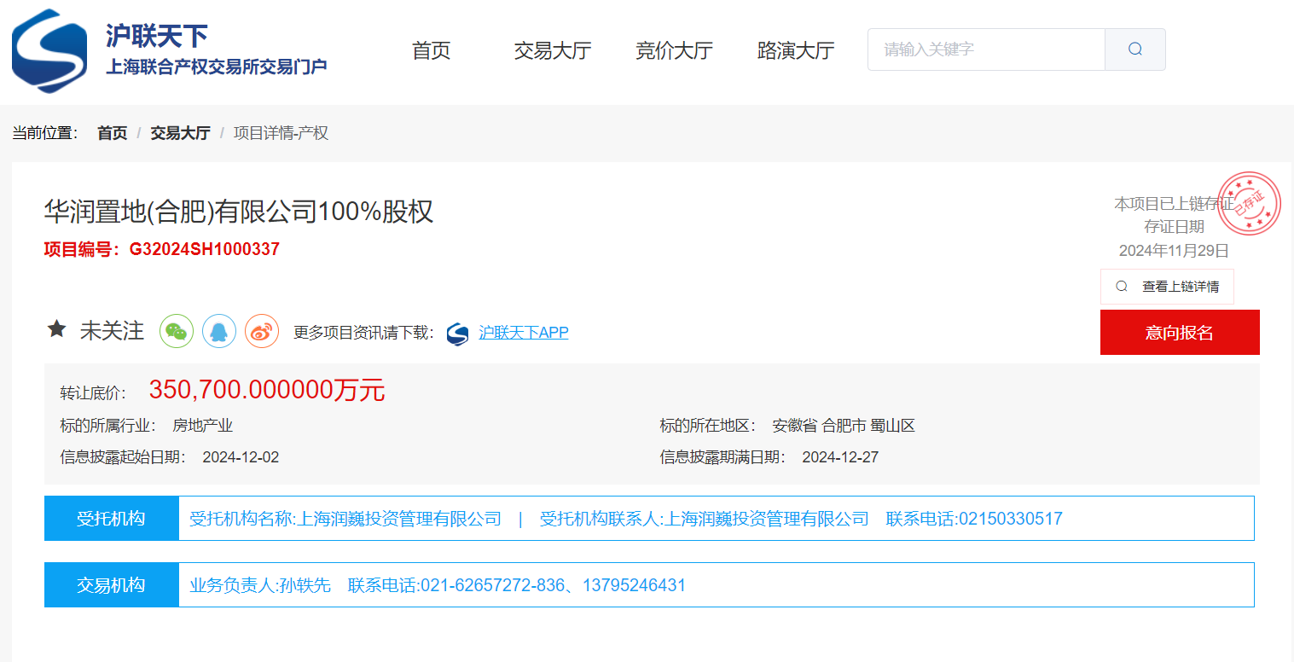
Task: Click price 350,700.000000万元
Action: tap(267, 391)
